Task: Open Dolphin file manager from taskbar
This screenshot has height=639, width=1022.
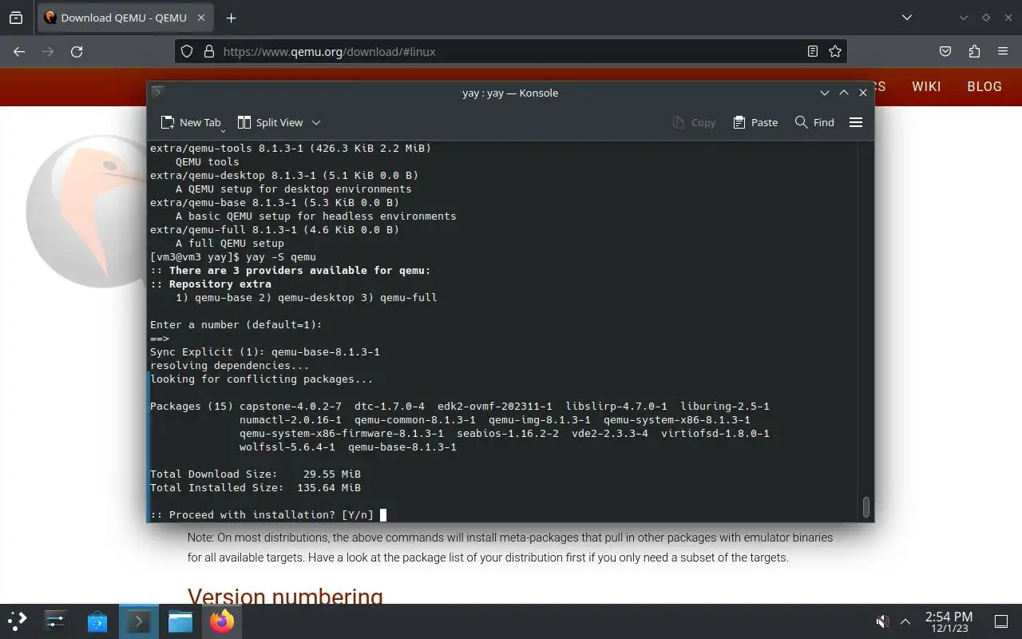Action: (180, 621)
